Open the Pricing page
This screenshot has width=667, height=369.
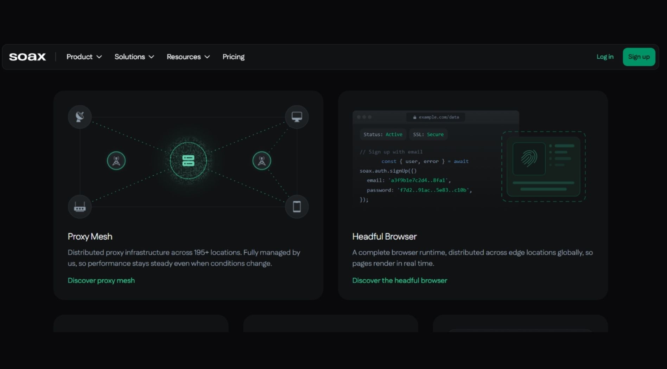pyautogui.click(x=234, y=57)
